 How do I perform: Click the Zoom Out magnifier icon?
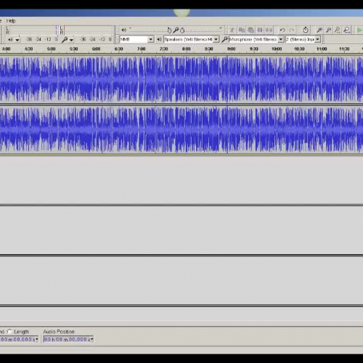[x=329, y=30]
